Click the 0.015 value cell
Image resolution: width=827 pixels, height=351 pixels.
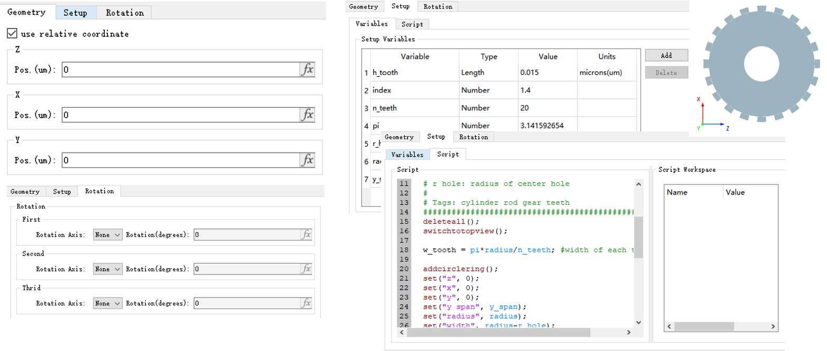(548, 72)
